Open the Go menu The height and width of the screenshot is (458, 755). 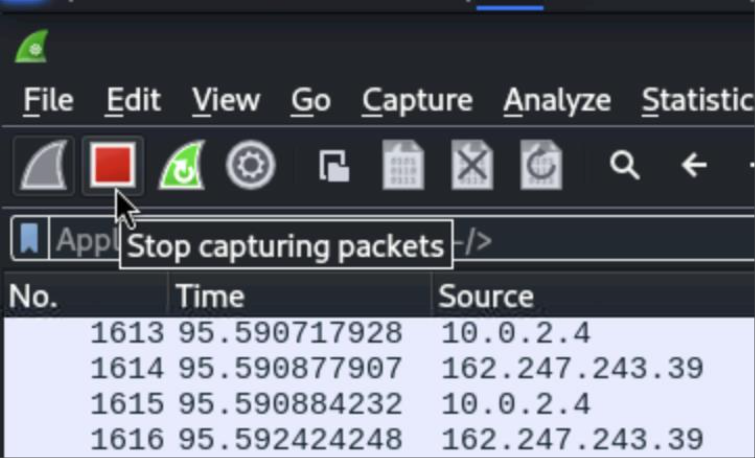[311, 101]
